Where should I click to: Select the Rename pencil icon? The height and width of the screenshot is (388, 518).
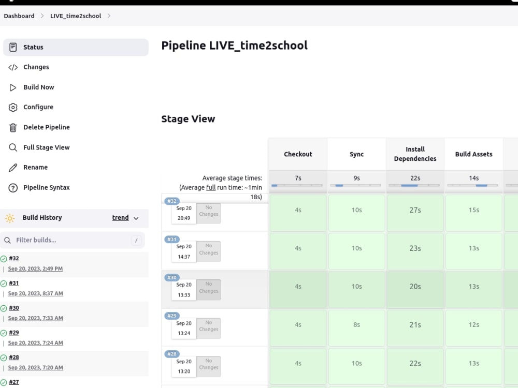[x=12, y=167]
